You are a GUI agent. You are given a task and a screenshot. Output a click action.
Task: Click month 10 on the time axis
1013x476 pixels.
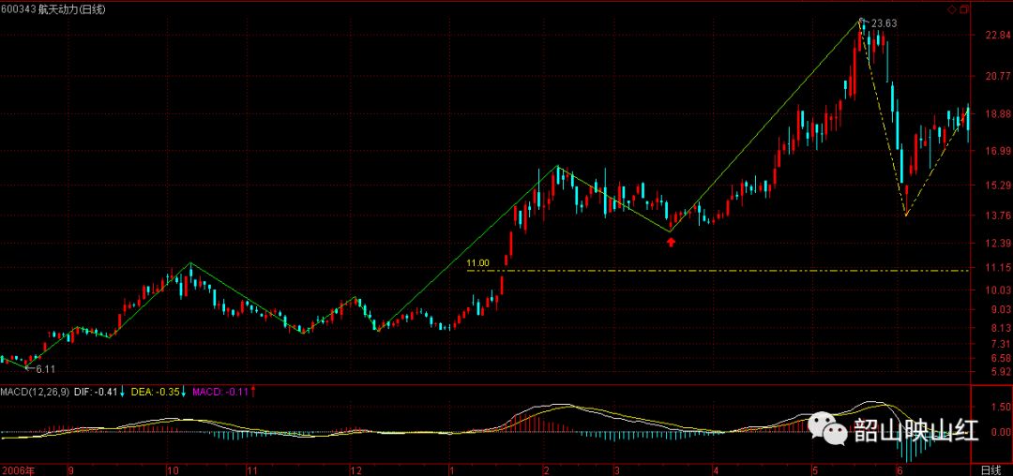pos(174,470)
